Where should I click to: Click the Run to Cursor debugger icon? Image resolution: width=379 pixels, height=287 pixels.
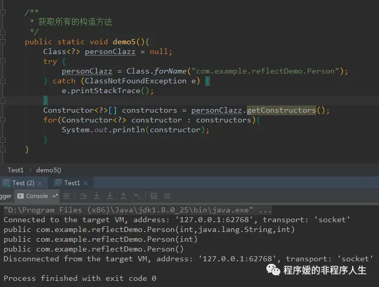137,196
